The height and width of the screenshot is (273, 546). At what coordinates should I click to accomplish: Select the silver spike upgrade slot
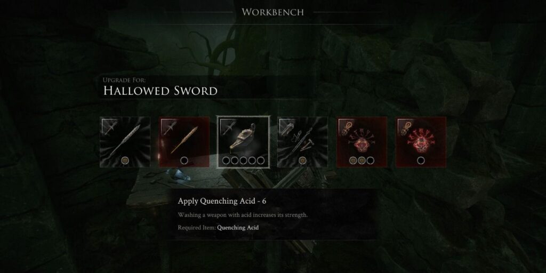[x=125, y=142]
